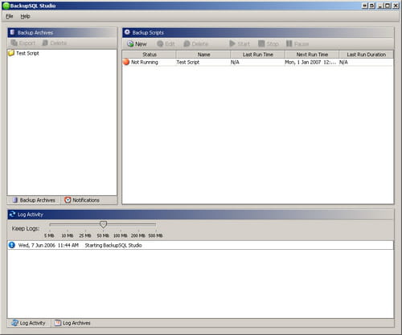Viewport: 402px width, 335px height.
Task: Switch to the Log Activity tab
Action: point(29,323)
